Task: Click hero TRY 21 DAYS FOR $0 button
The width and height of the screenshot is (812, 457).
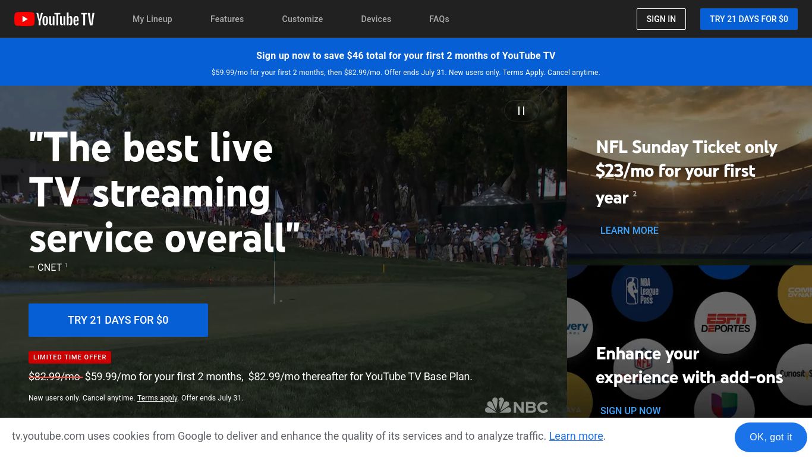Action: tap(118, 320)
